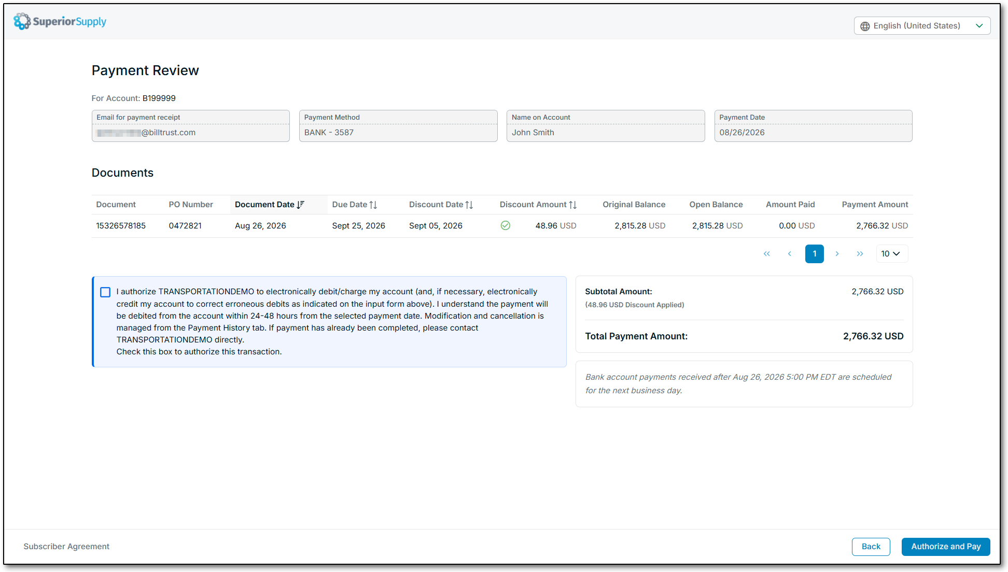This screenshot has width=1008, height=572.
Task: Click Authorize and Pay button
Action: coord(946,547)
